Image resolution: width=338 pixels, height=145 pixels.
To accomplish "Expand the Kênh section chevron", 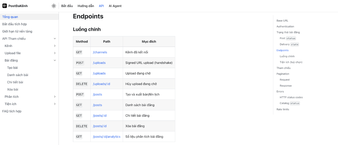I will point(55,46).
